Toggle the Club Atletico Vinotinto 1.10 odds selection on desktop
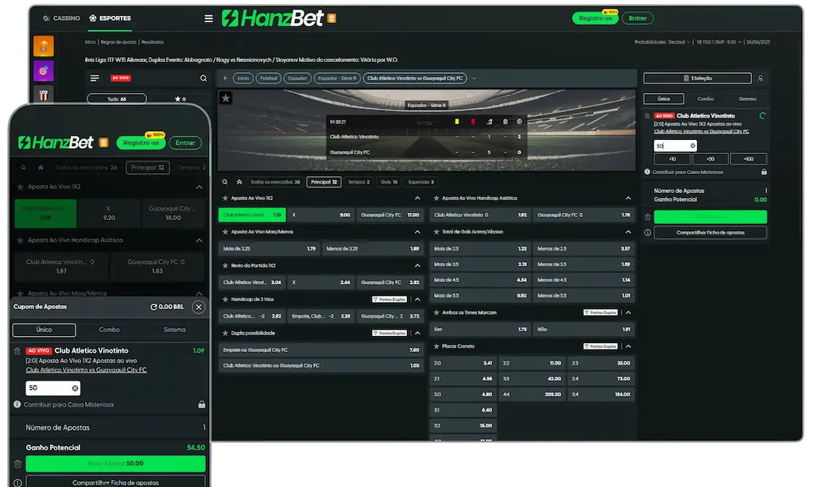The width and height of the screenshot is (814, 487). point(252,215)
